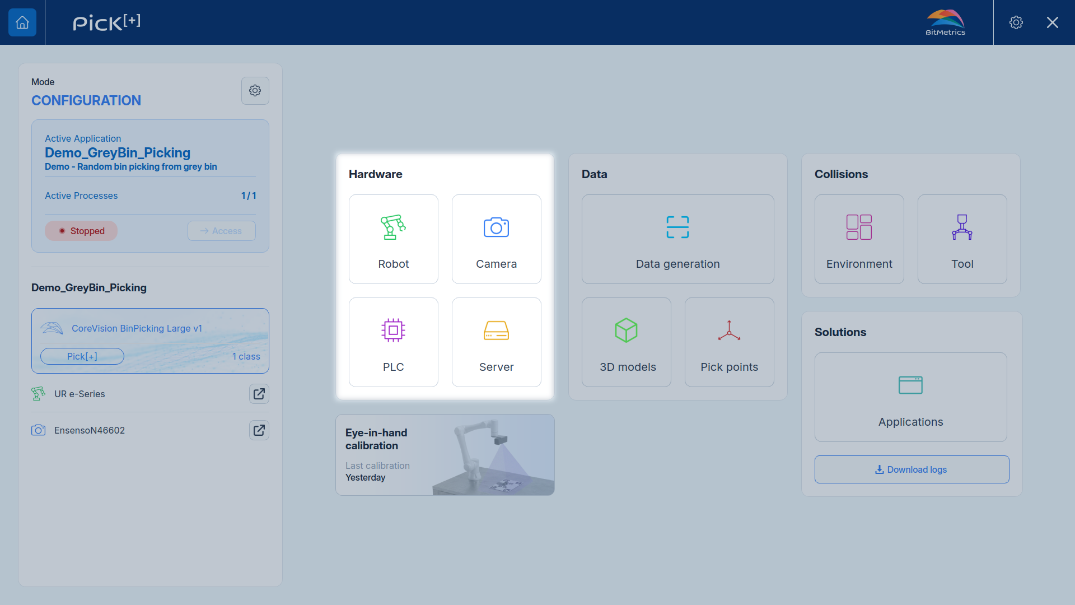Open the Environment collisions tile

click(859, 239)
